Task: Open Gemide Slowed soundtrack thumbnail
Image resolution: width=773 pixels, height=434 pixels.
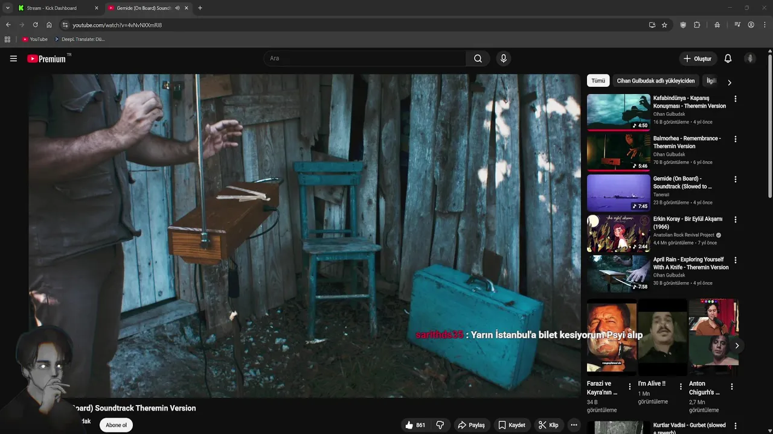Action: tap(618, 193)
